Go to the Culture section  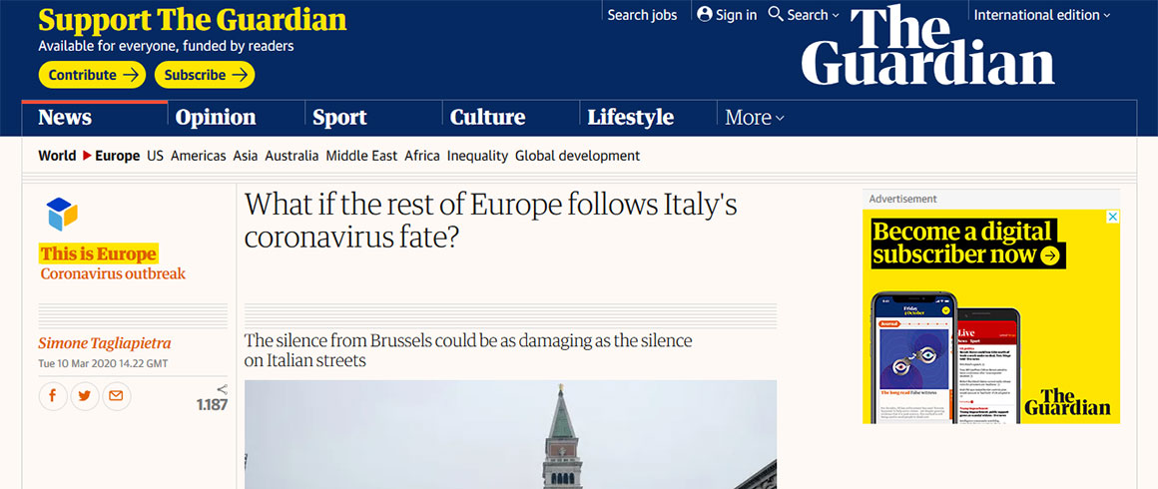click(x=487, y=118)
